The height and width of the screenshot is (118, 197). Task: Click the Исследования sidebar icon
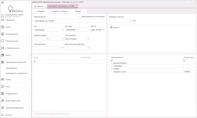[3, 34]
